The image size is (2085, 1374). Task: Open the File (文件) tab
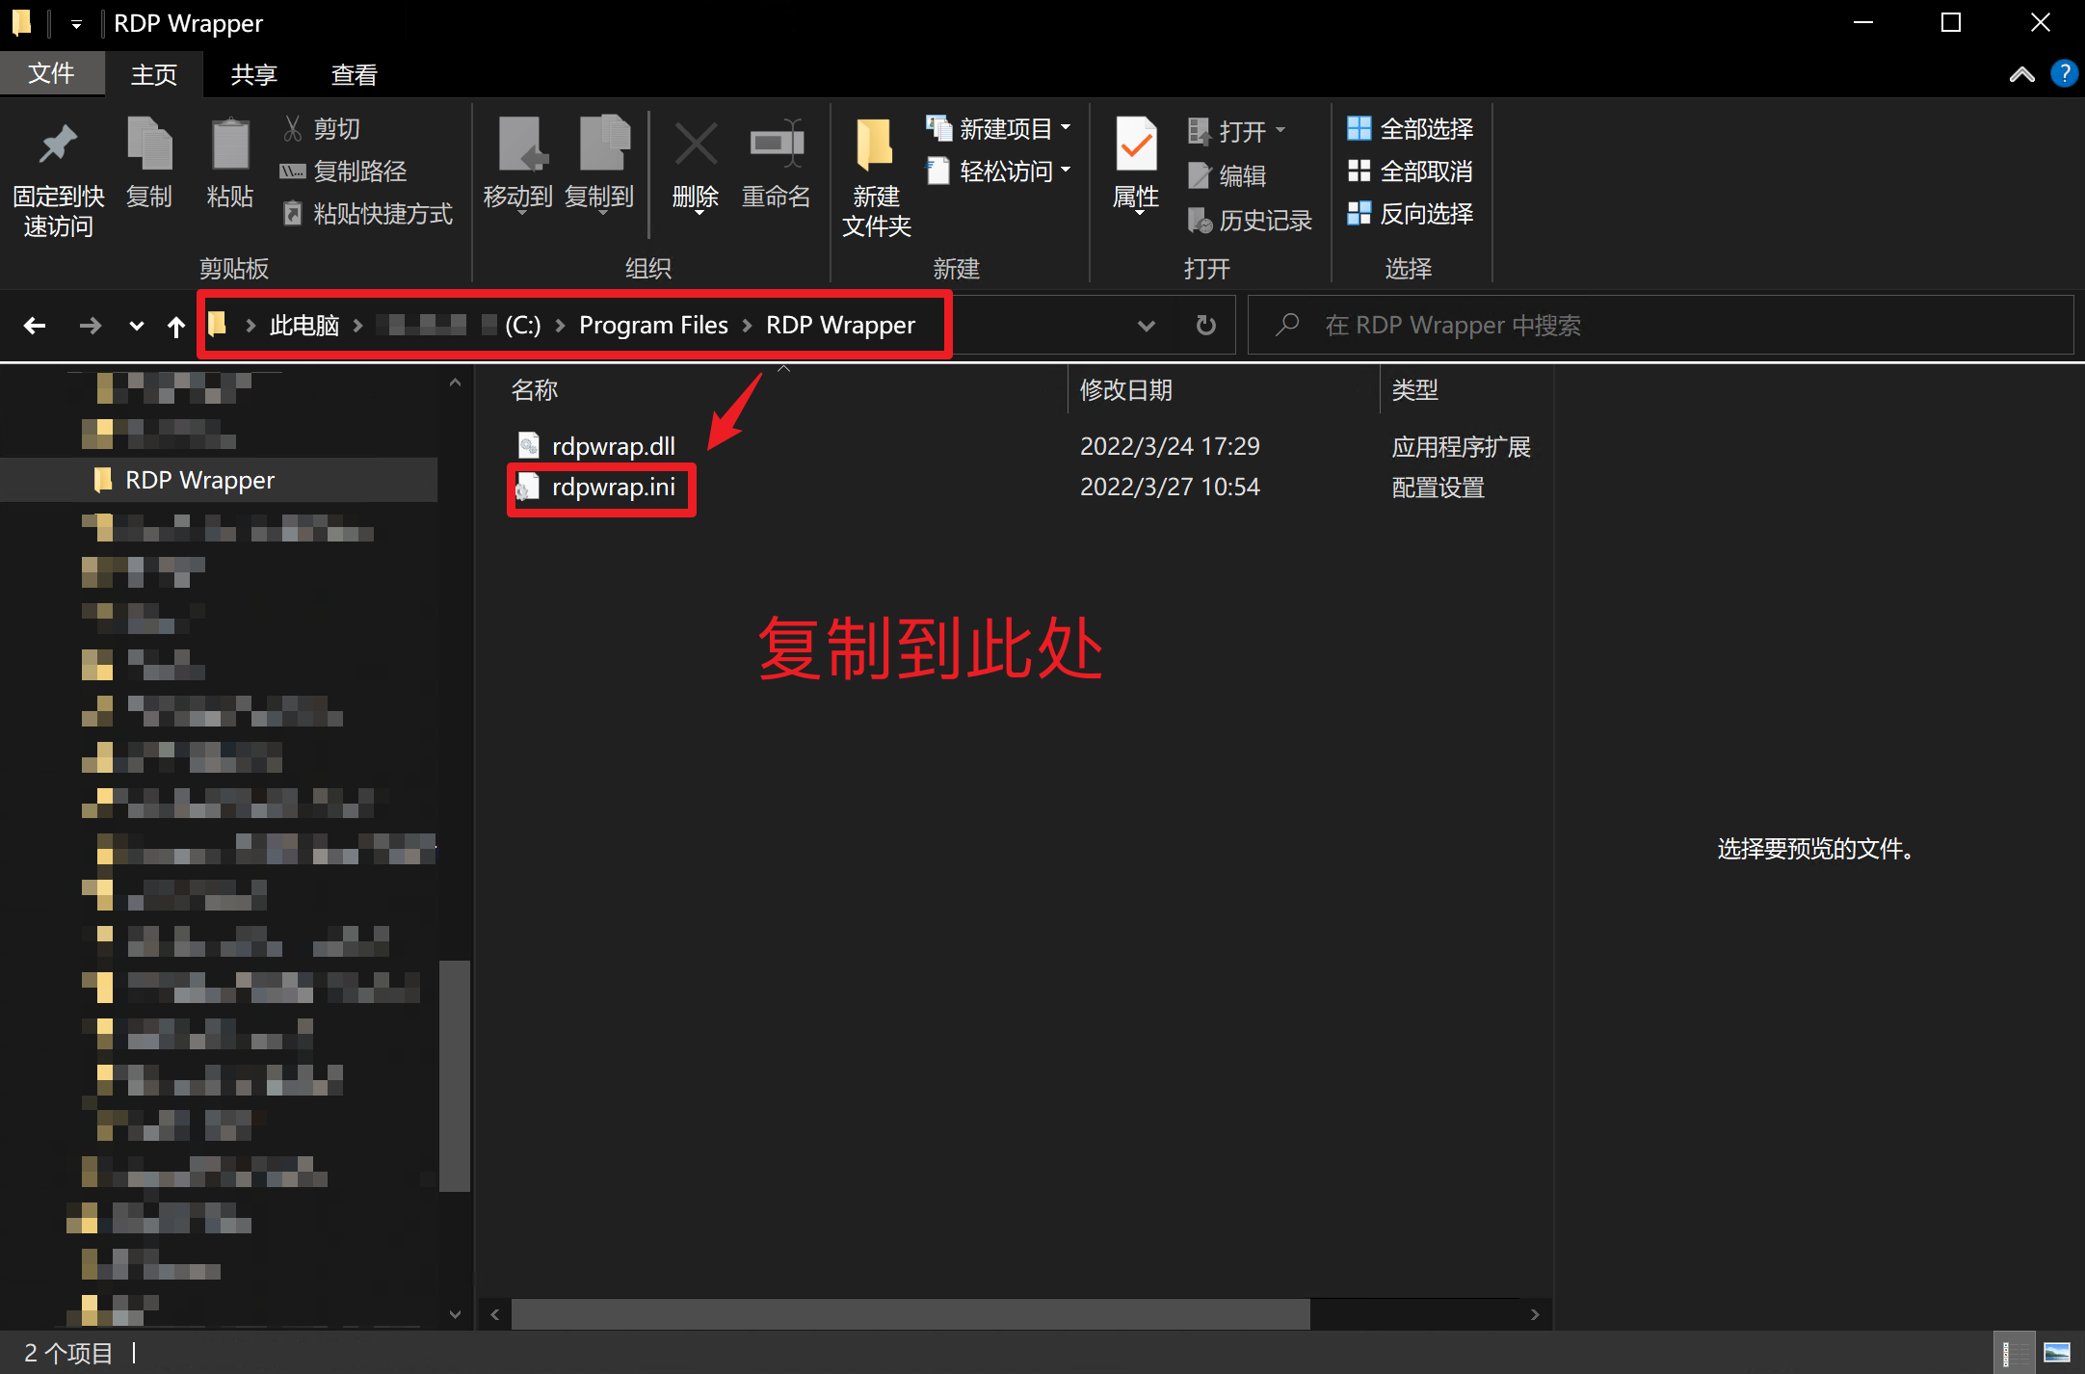51,74
